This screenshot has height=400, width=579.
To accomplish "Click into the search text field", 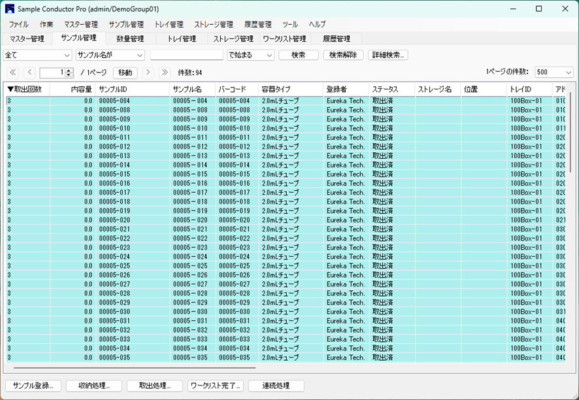I will tap(186, 56).
